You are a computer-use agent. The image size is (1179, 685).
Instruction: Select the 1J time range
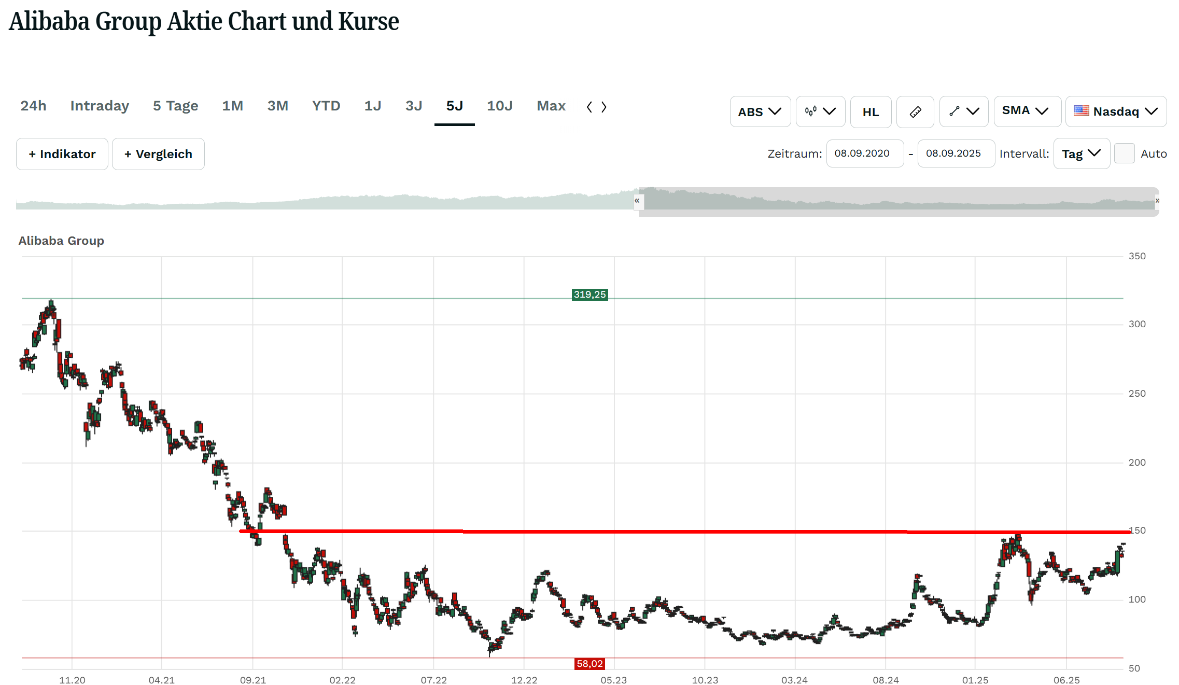372,106
